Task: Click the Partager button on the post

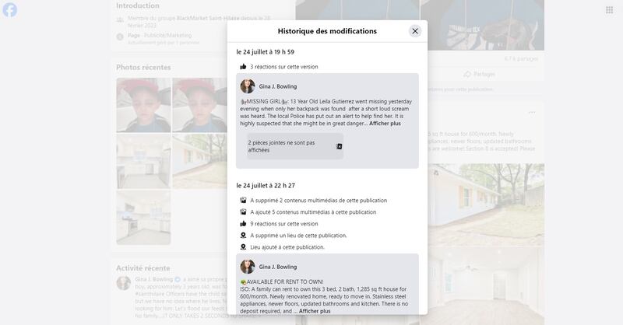Action: 479,74
